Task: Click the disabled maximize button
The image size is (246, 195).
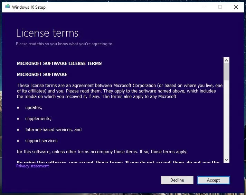Action: click(220, 7)
